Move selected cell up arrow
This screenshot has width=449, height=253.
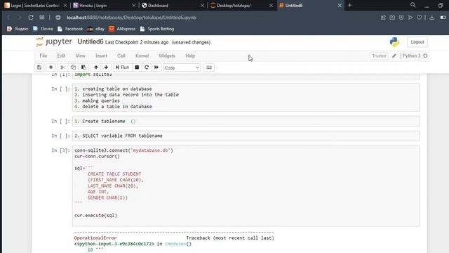pyautogui.click(x=96, y=67)
